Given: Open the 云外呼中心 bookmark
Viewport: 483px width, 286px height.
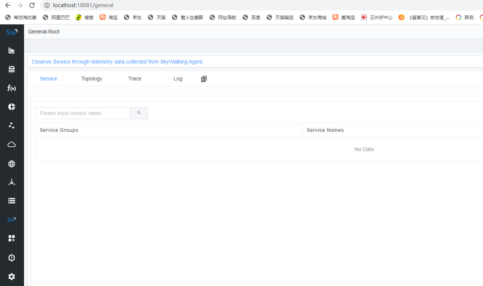Looking at the screenshot, I should tap(377, 17).
